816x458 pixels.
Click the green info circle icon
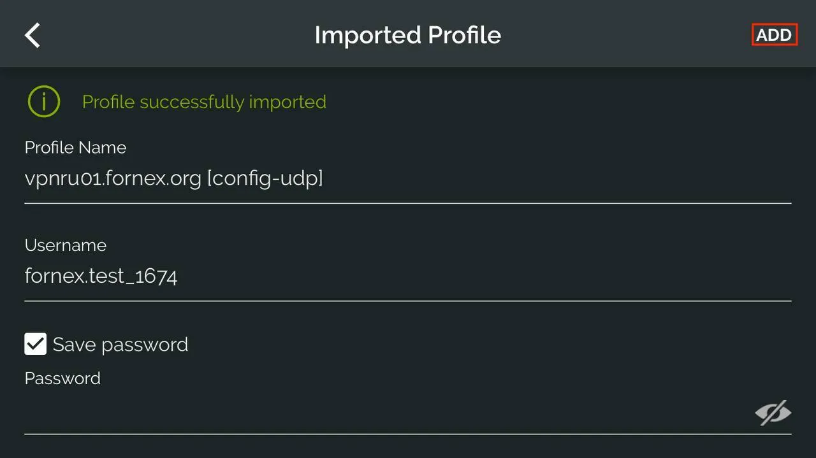point(43,102)
